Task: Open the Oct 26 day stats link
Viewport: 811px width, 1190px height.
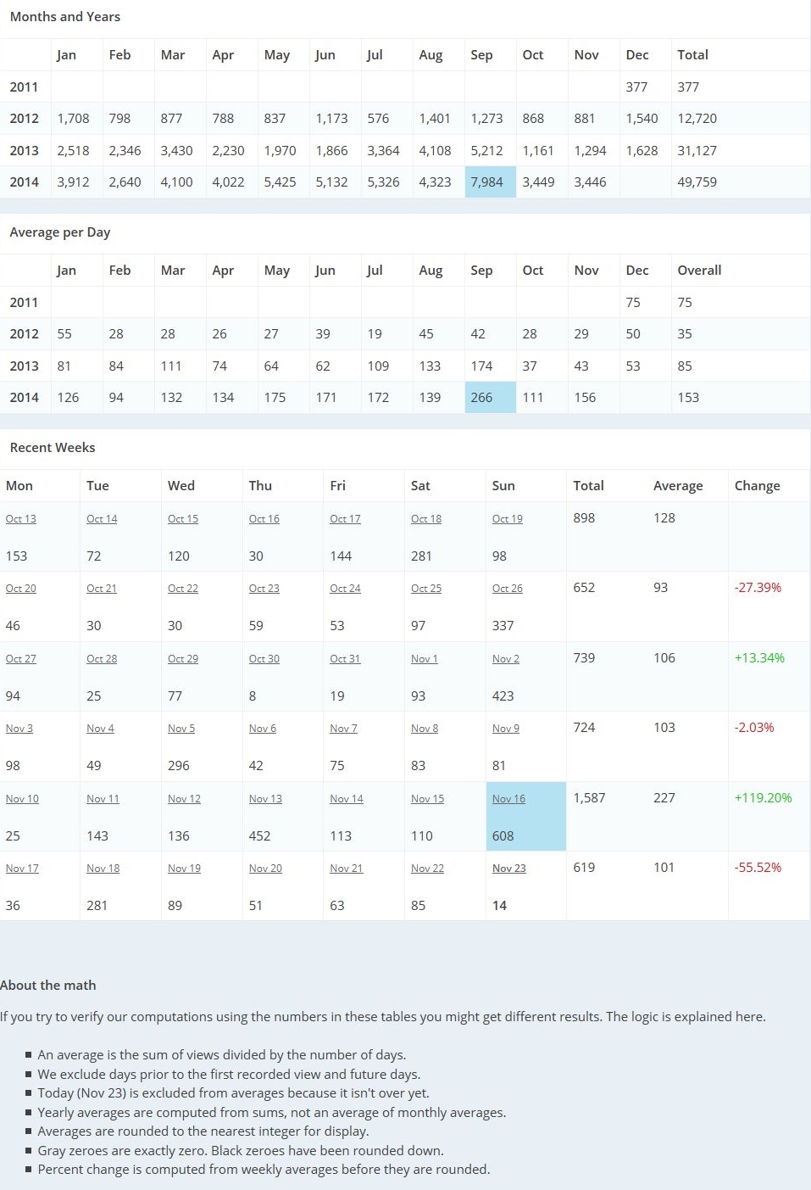Action: [507, 589]
